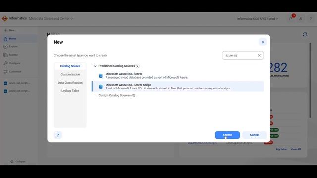Open Explore in the sidebar
The image size is (317, 178).
(x=19, y=46)
